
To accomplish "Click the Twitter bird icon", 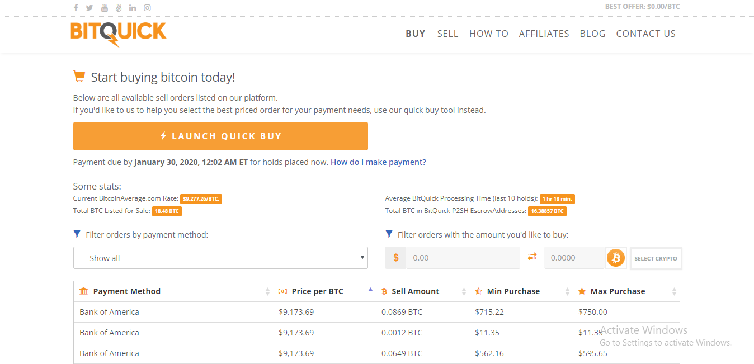I will point(89,8).
